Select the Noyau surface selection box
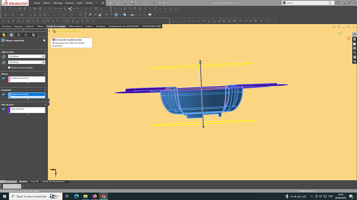The width and height of the screenshot is (357, 200). click(26, 79)
